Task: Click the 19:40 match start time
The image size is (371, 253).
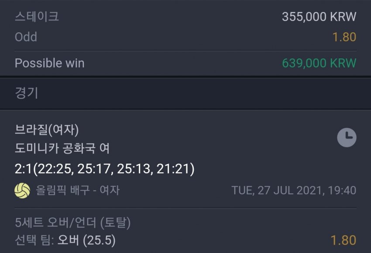Action: click(343, 190)
